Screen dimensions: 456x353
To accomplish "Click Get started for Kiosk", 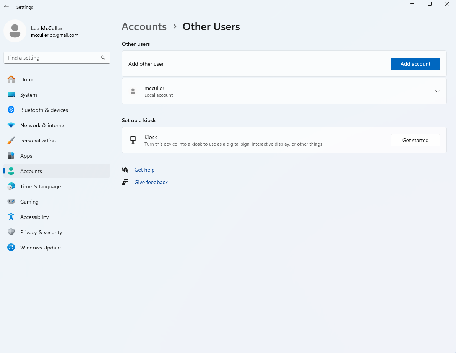I will [415, 140].
